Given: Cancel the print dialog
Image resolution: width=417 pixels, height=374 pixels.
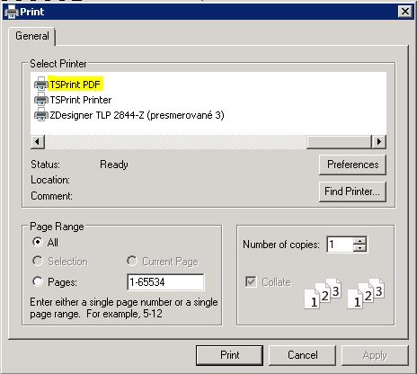Looking at the screenshot, I should (302, 355).
